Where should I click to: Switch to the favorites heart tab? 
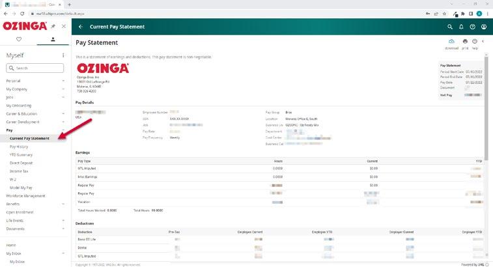(x=19, y=39)
